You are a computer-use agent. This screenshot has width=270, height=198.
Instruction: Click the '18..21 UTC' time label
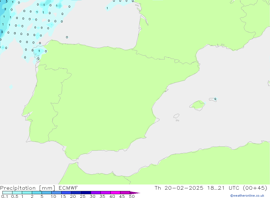(x=223, y=188)
